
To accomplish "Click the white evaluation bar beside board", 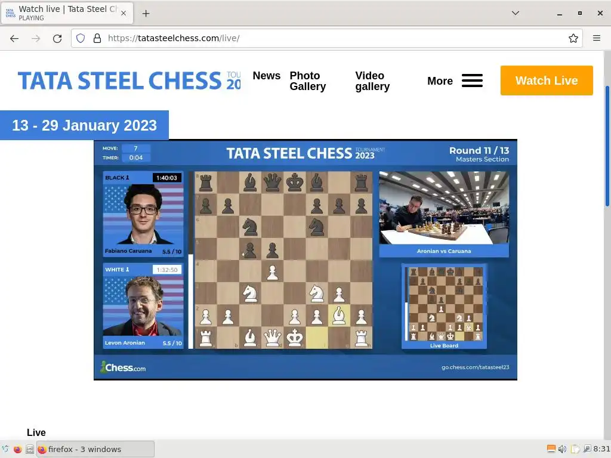I will click(190, 301).
